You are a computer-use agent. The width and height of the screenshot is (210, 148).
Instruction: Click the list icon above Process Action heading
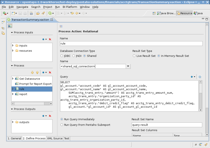pyautogui.click(x=61, y=26)
